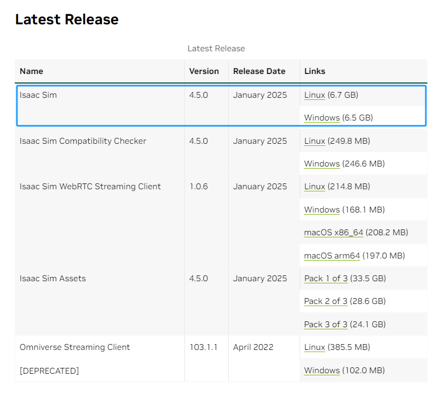This screenshot has width=438, height=397.
Task: Click the 'April 2022' release date
Action: click(254, 347)
